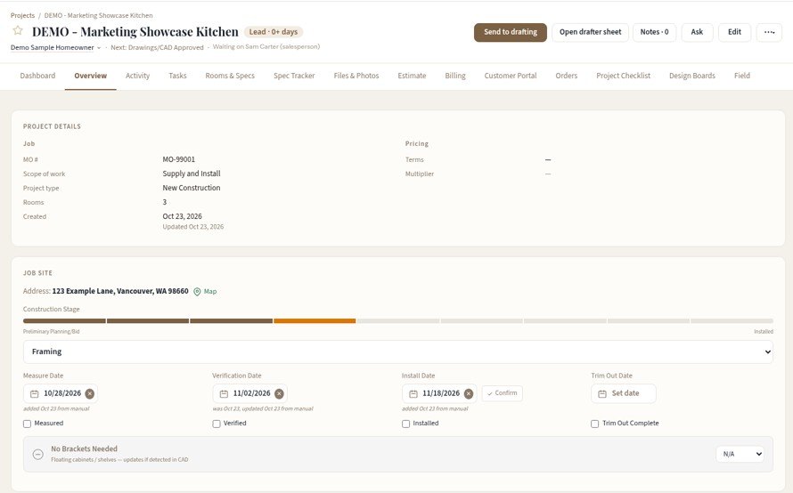Click the Lead · 0+ days badge
This screenshot has width=793, height=493.
point(274,32)
